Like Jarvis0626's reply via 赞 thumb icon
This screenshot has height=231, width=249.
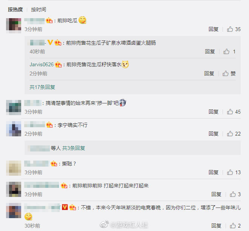tap(225, 73)
